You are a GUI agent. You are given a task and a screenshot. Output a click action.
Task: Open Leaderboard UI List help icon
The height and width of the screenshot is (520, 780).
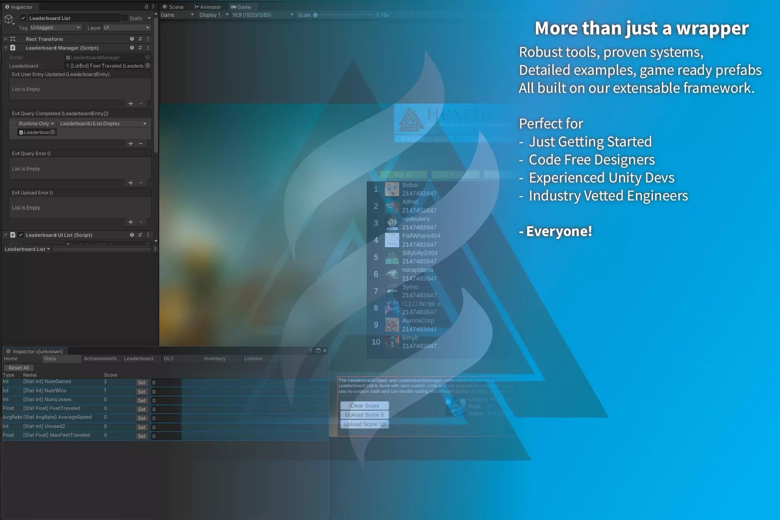[132, 235]
